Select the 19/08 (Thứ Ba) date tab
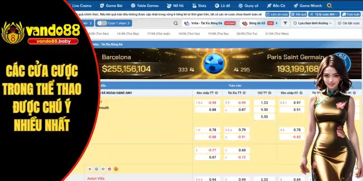This screenshot has width=363, height=181. (x=218, y=33)
